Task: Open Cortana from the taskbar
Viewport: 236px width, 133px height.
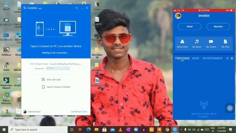Action: [x=72, y=130]
